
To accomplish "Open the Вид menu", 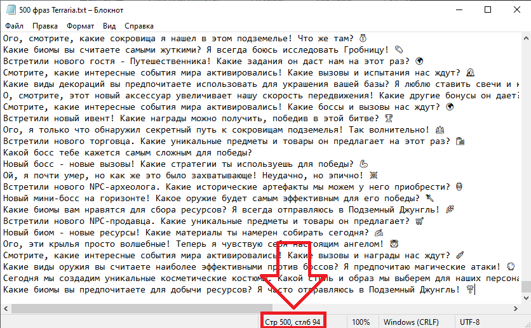I will [x=109, y=26].
